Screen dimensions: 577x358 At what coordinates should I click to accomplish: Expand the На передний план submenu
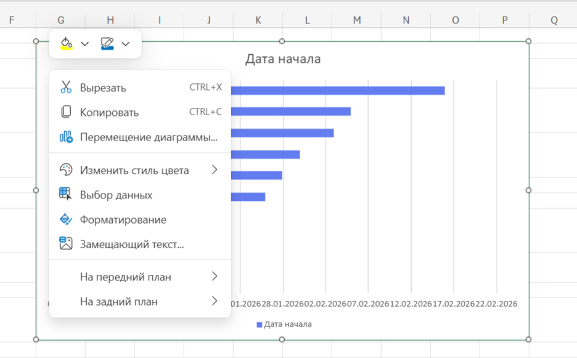pos(215,277)
